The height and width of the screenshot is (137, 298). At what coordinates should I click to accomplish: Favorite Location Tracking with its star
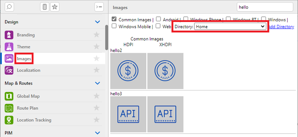pyautogui.click(x=97, y=120)
